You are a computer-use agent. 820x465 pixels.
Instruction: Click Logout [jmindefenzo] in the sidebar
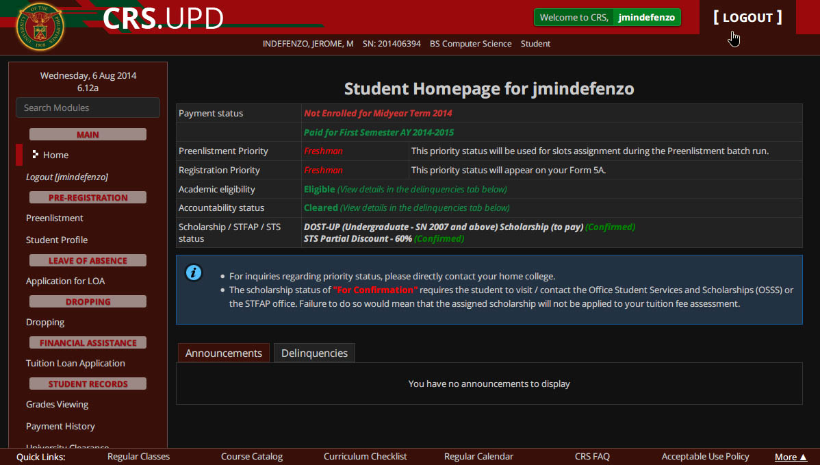(67, 177)
